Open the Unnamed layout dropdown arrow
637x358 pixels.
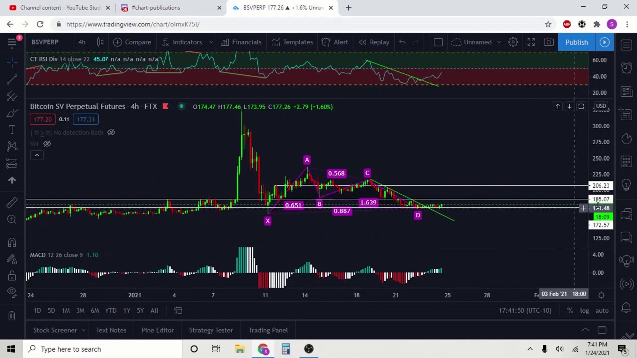tap(499, 42)
